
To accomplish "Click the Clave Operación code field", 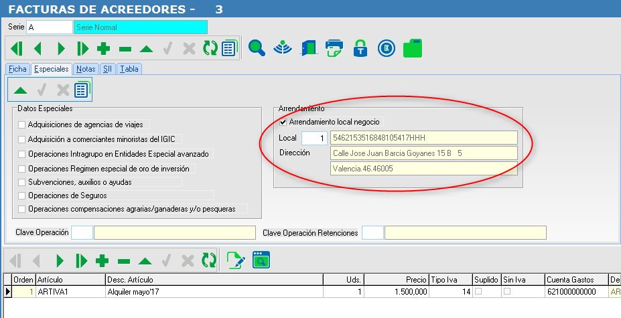I will 82,233.
